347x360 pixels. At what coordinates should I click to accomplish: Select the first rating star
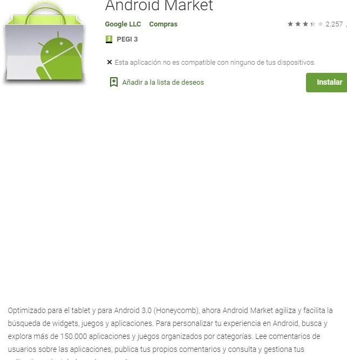[x=290, y=24]
